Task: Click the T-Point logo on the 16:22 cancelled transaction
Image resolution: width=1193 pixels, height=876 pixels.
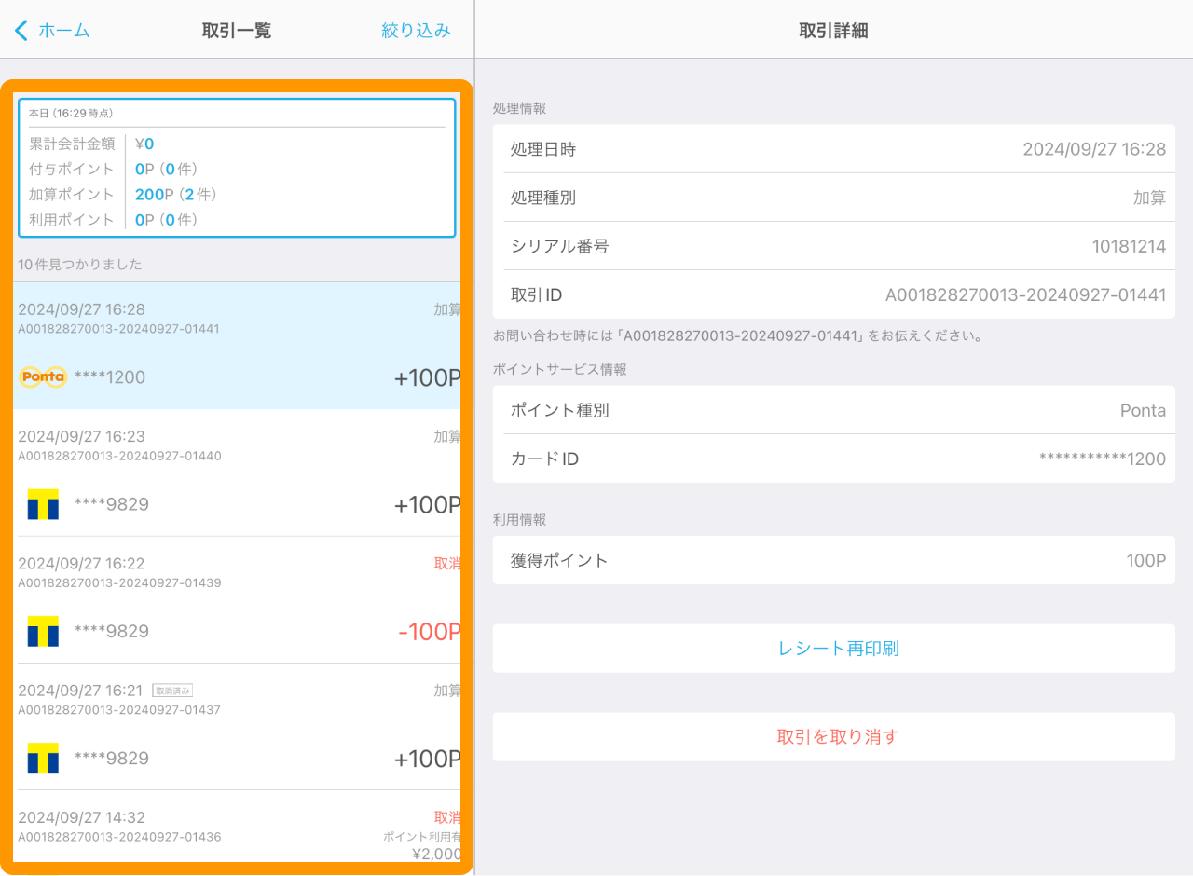Action: (43, 631)
